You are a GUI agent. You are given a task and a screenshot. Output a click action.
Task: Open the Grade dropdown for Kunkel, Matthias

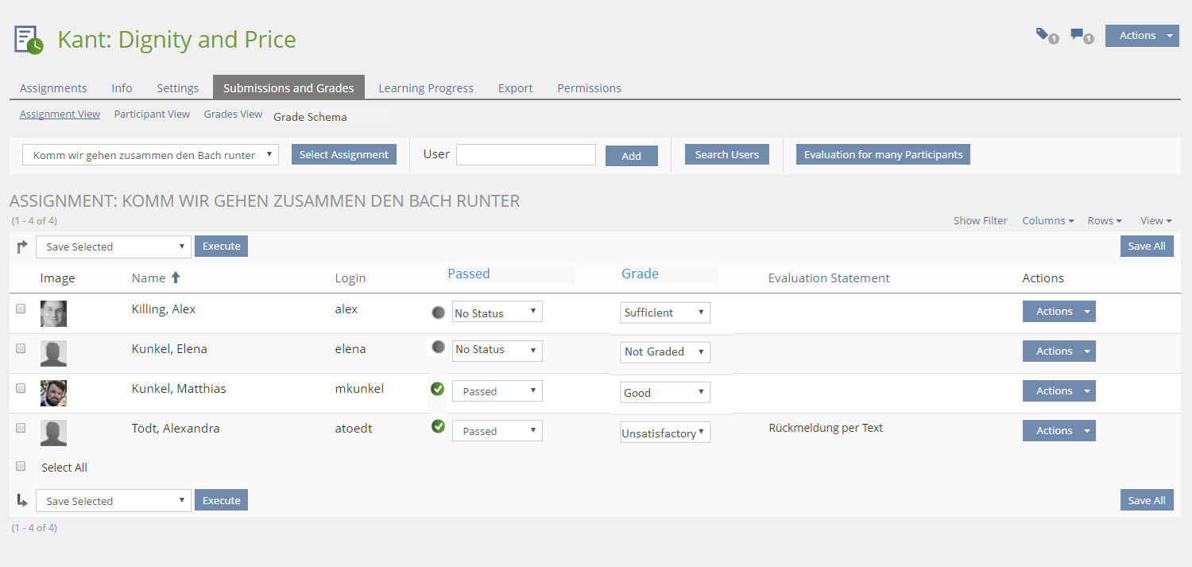point(665,392)
